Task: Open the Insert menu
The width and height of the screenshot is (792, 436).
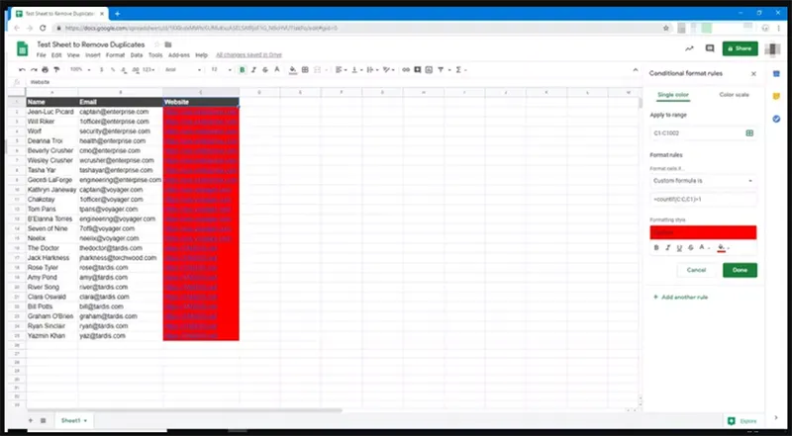Action: coord(93,55)
